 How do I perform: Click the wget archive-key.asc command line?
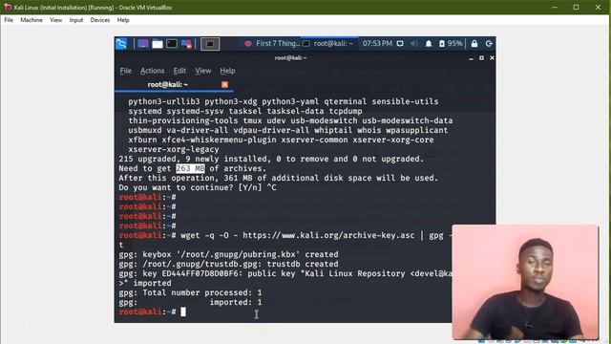(286, 236)
